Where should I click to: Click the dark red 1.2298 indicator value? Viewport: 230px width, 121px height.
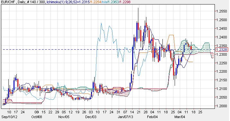[x=125, y=2]
